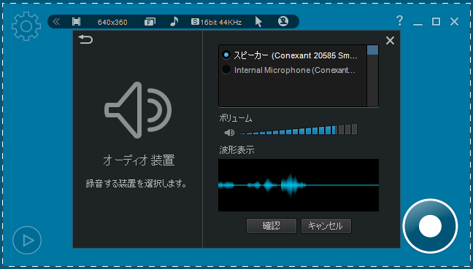Adjust the ボリューム volume slider
Screen dimensions: 473x269
click(299, 130)
